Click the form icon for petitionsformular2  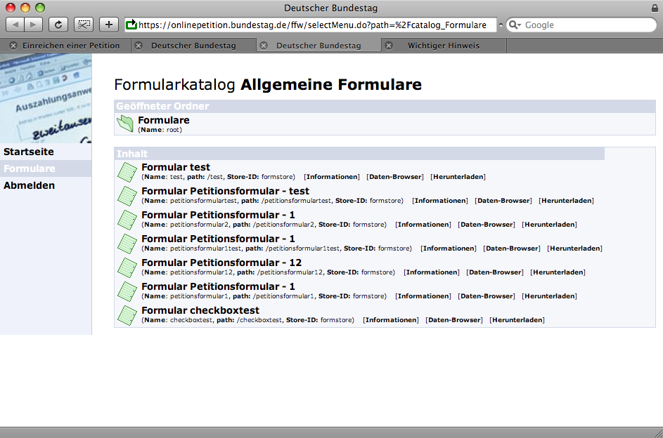coord(127,220)
